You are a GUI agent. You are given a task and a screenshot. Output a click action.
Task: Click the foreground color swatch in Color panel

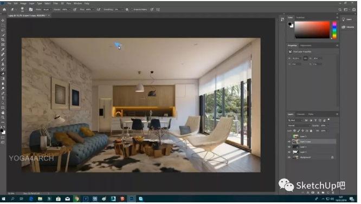click(x=289, y=24)
